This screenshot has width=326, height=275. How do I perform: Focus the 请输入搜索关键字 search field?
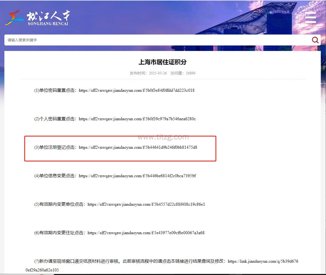click(156, 40)
